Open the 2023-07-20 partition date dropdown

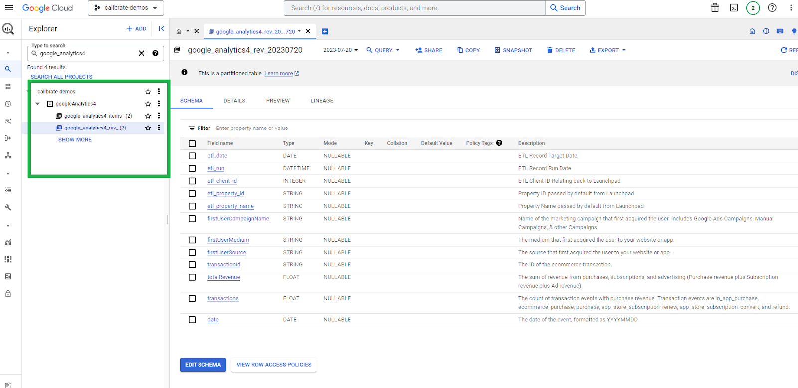tap(341, 50)
